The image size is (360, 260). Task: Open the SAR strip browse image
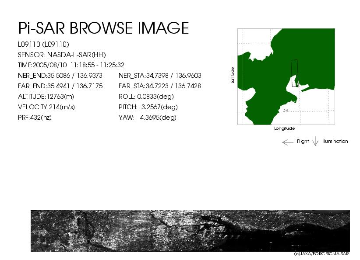click(191, 231)
